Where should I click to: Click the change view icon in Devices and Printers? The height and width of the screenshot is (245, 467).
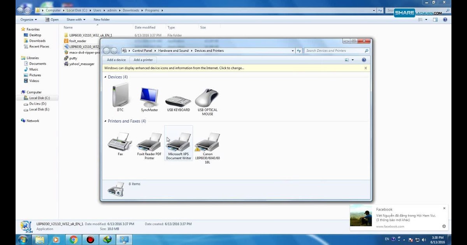[347, 60]
